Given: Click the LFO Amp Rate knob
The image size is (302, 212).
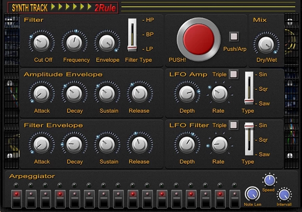Looking at the screenshot, I should pyautogui.click(x=219, y=94).
